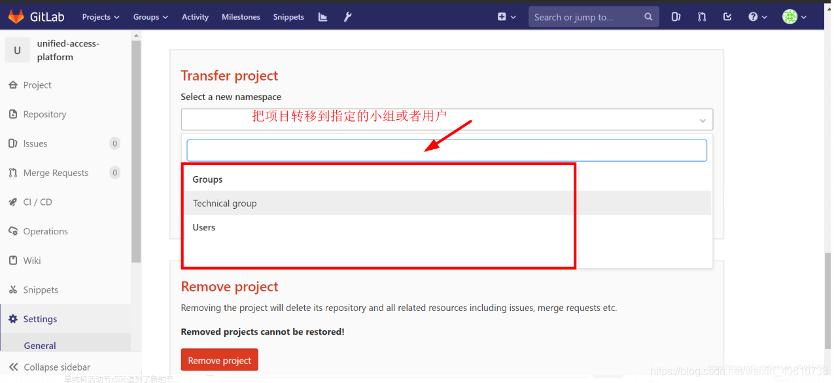Open Project in the sidebar

click(37, 85)
